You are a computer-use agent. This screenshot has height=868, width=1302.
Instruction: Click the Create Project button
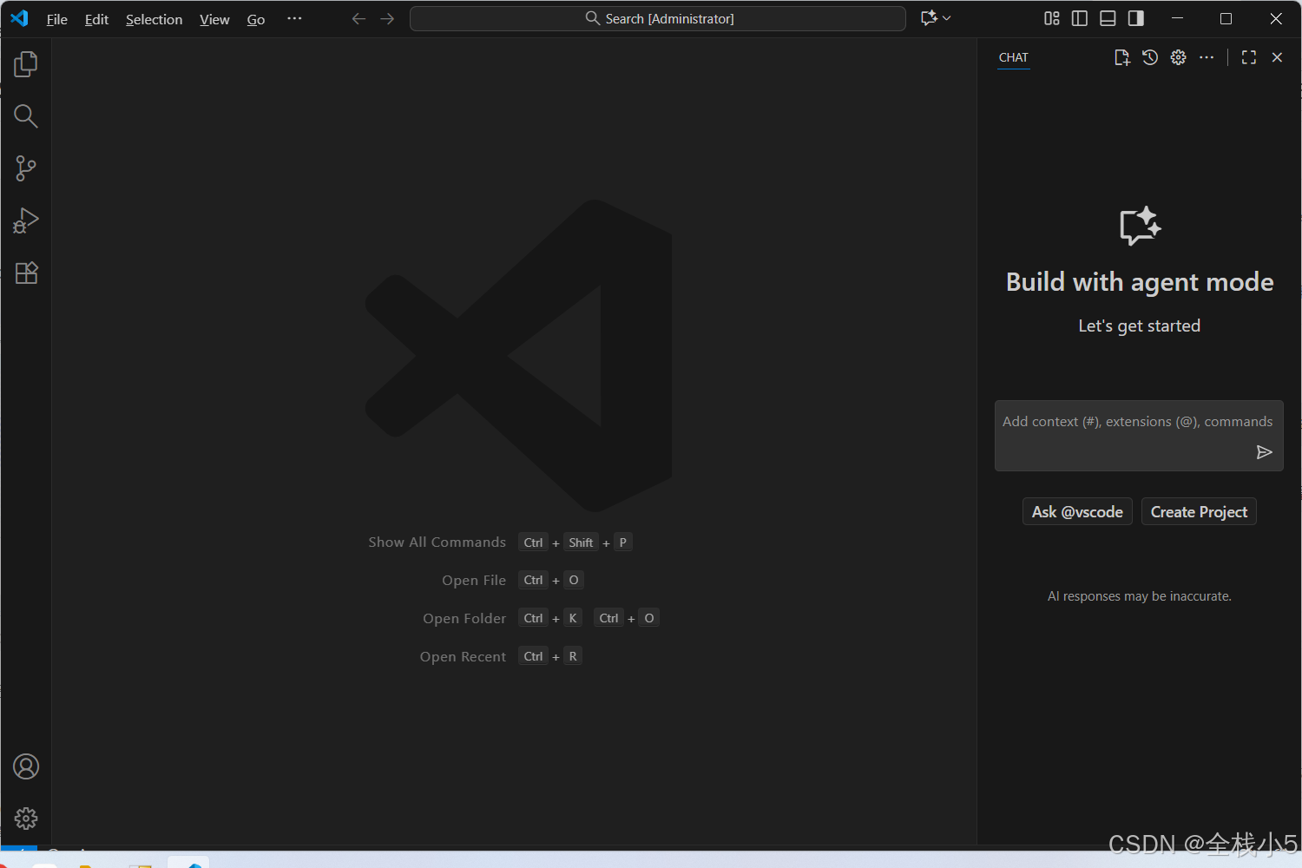1199,512
